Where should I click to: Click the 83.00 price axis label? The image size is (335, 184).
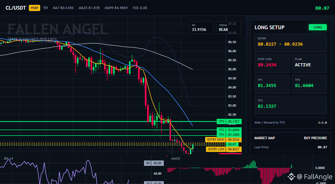pyautogui.click(x=232, y=105)
